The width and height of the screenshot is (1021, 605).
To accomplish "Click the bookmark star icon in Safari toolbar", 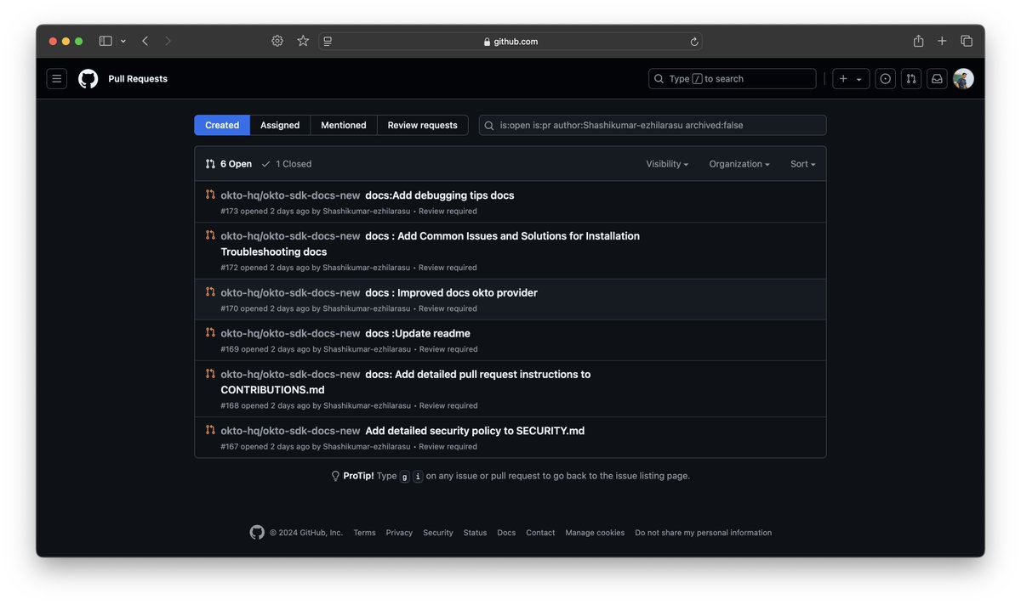I will coord(303,41).
